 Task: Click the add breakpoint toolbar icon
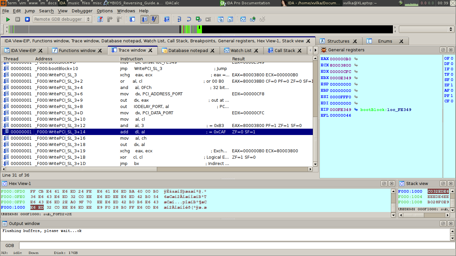[110, 19]
